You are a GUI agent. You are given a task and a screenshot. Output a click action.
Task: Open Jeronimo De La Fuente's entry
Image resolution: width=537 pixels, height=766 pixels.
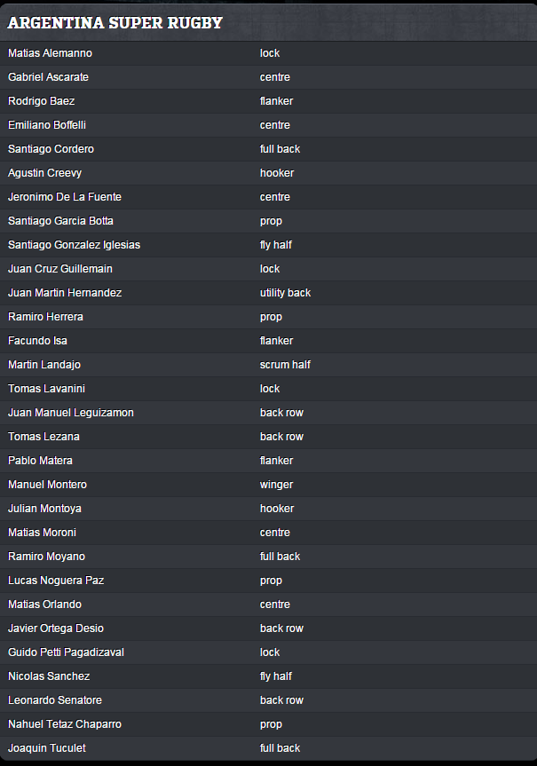(x=65, y=197)
